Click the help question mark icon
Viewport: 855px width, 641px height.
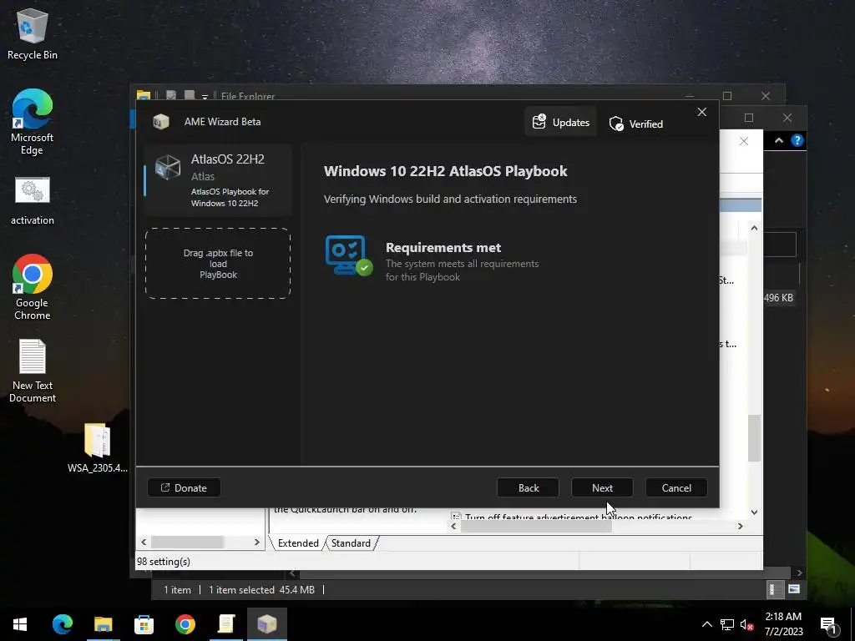(797, 140)
